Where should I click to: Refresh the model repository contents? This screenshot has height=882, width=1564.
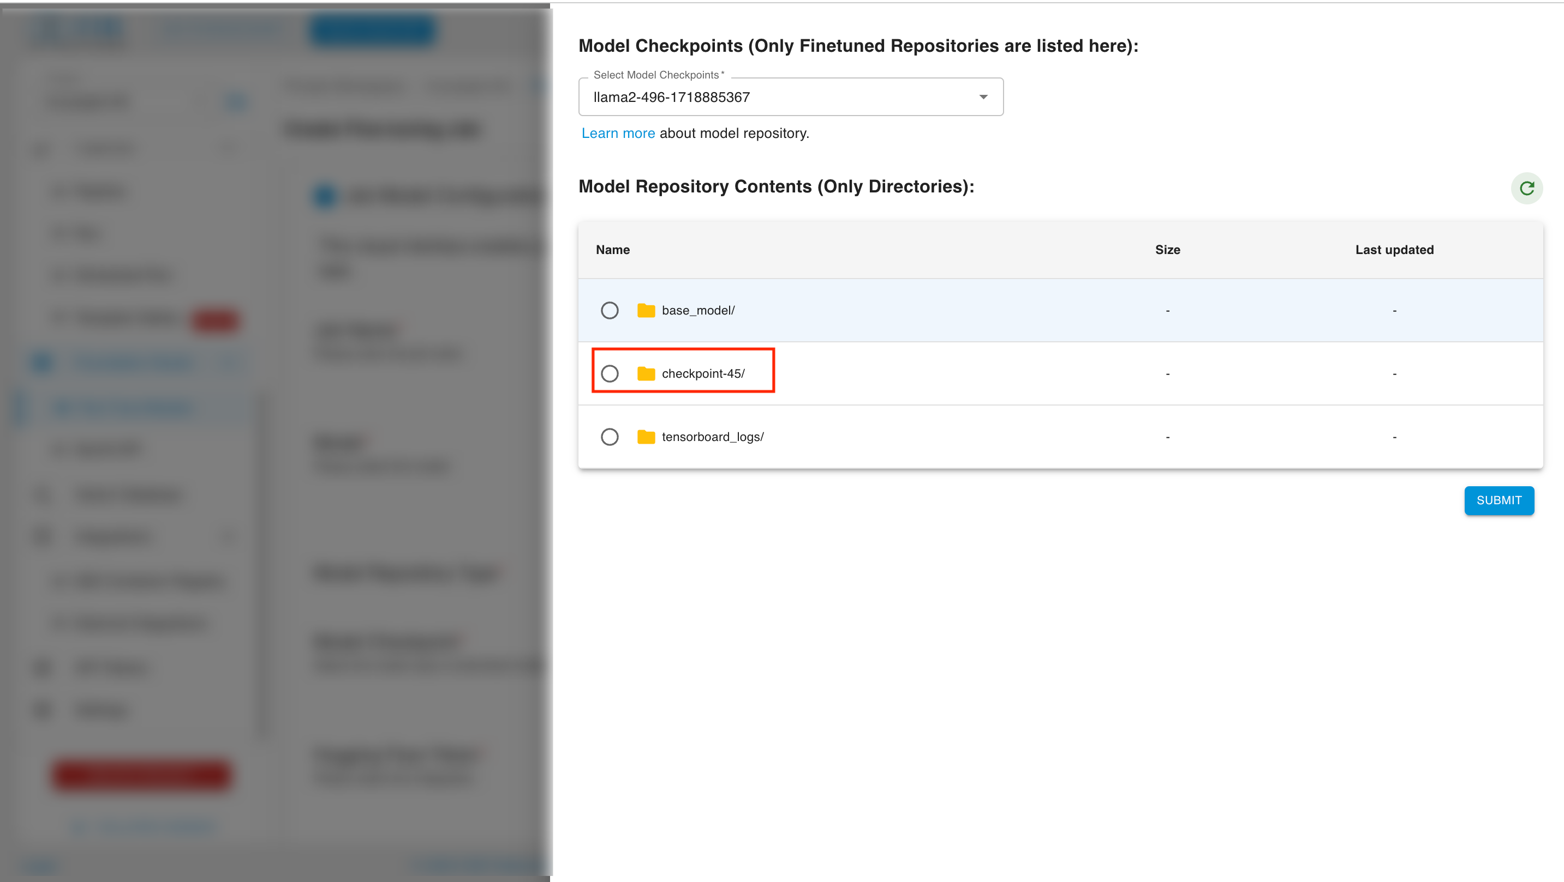point(1526,188)
